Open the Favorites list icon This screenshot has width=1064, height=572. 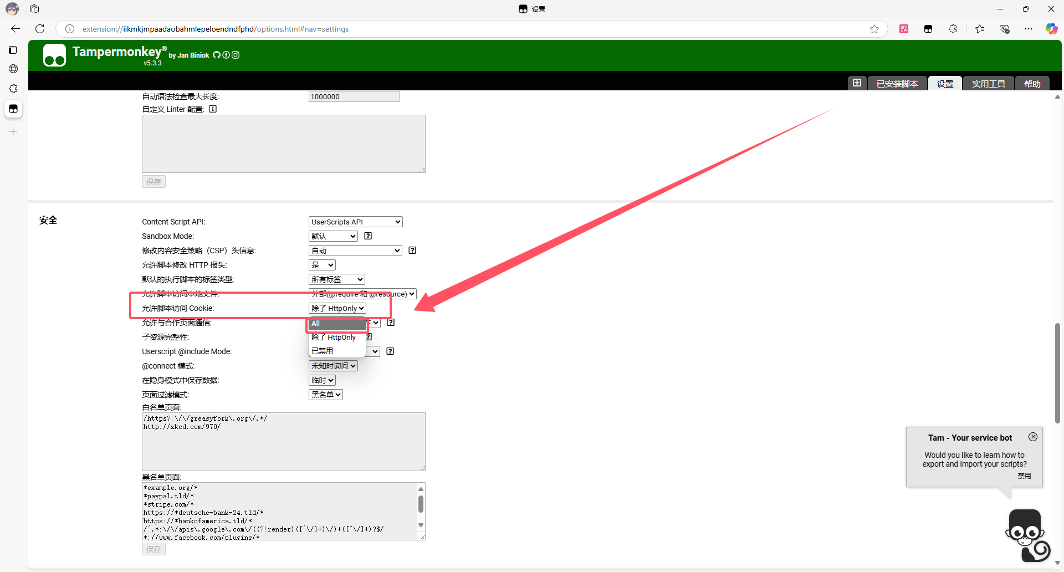(980, 29)
